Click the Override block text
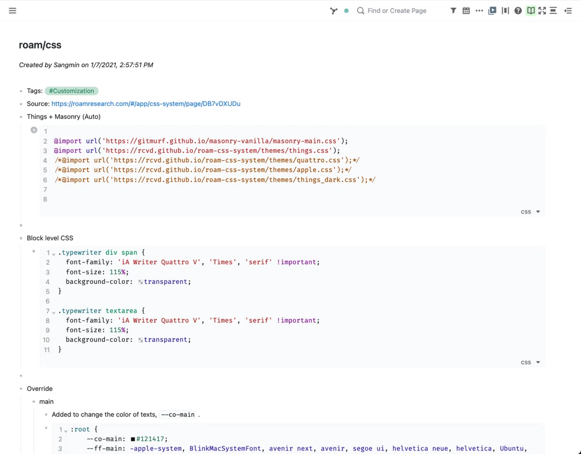The width and height of the screenshot is (581, 454). (40, 389)
